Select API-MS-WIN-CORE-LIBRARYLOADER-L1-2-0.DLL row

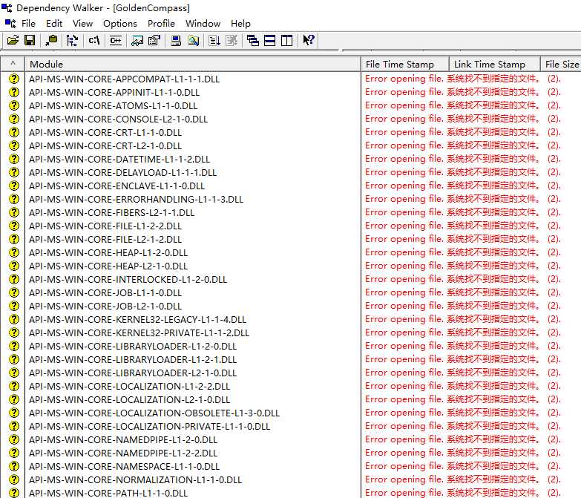pyautogui.click(x=291, y=346)
